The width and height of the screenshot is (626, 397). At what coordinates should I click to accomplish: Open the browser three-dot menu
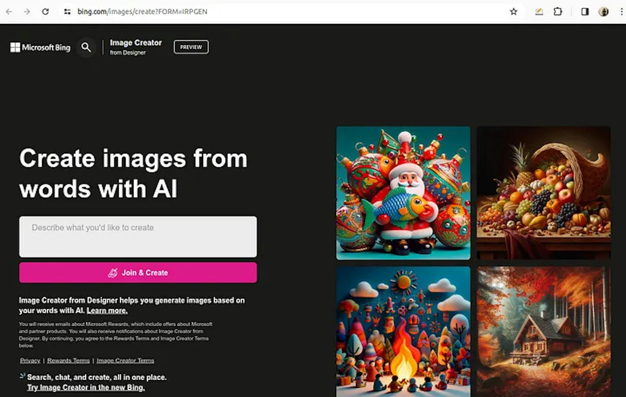621,11
